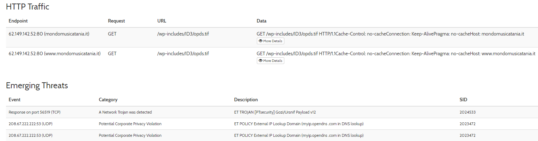Click A Network Trojan was detected category
The image size is (538, 141).
pos(125,112)
